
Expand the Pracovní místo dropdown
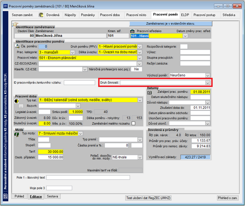coord(140,58)
